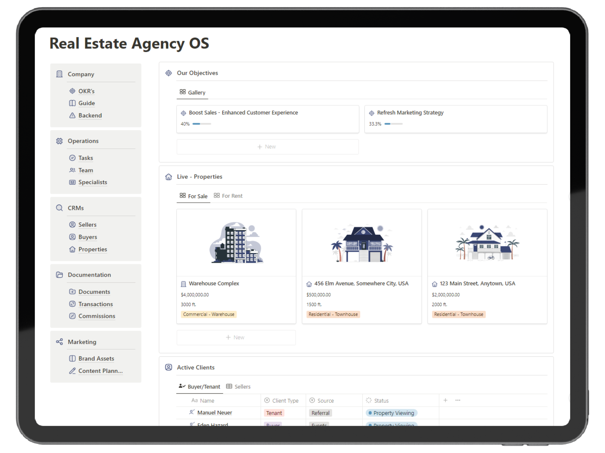Add a new objective with New button

[267, 147]
